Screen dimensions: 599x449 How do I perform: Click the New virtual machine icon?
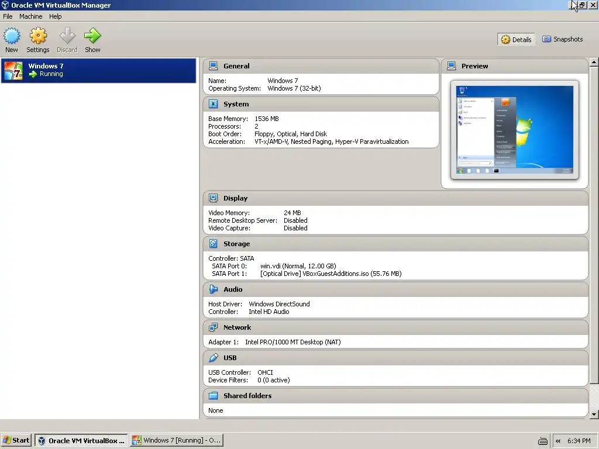(12, 36)
